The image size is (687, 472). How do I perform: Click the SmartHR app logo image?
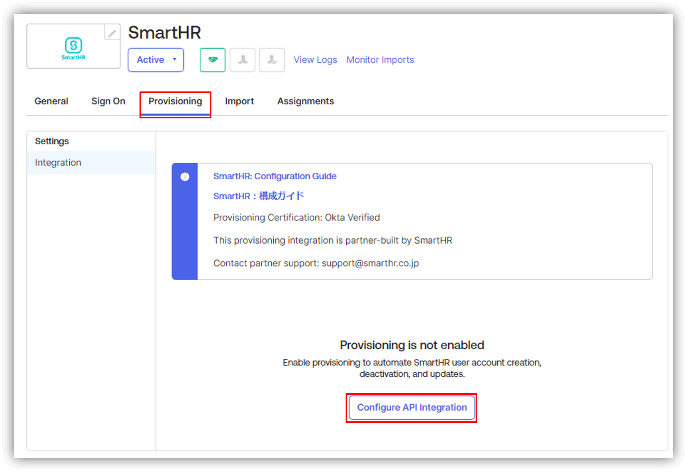[x=73, y=49]
